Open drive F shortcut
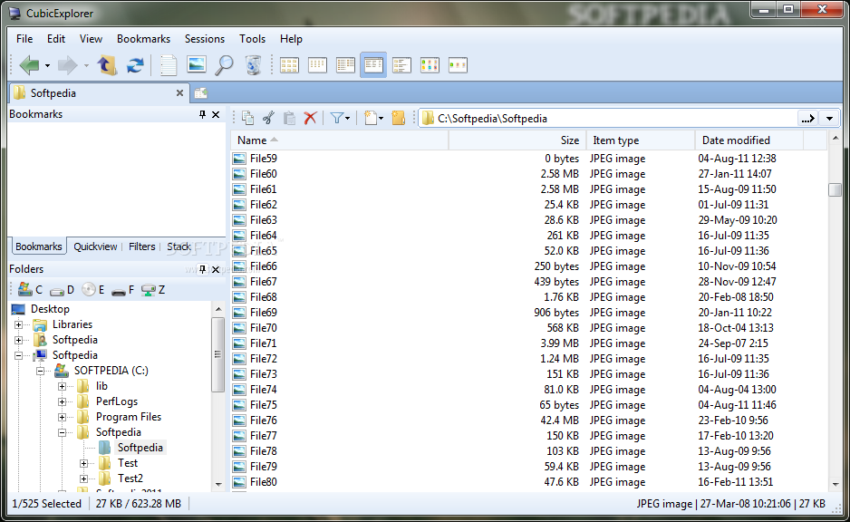Viewport: 850px width, 522px height. (x=123, y=291)
